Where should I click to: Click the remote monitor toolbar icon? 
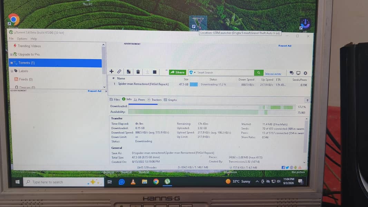pyautogui.click(x=298, y=73)
